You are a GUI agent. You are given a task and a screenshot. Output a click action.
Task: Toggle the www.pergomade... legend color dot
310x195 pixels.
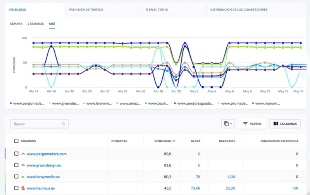coord(10,103)
